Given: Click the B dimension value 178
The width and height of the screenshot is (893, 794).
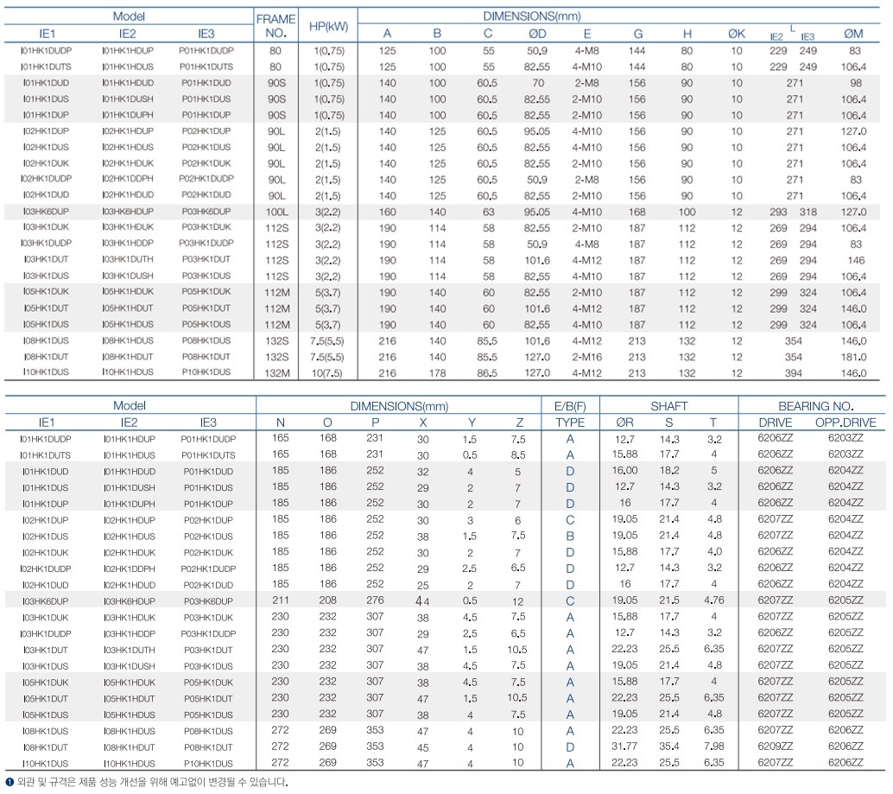Looking at the screenshot, I should (x=437, y=373).
